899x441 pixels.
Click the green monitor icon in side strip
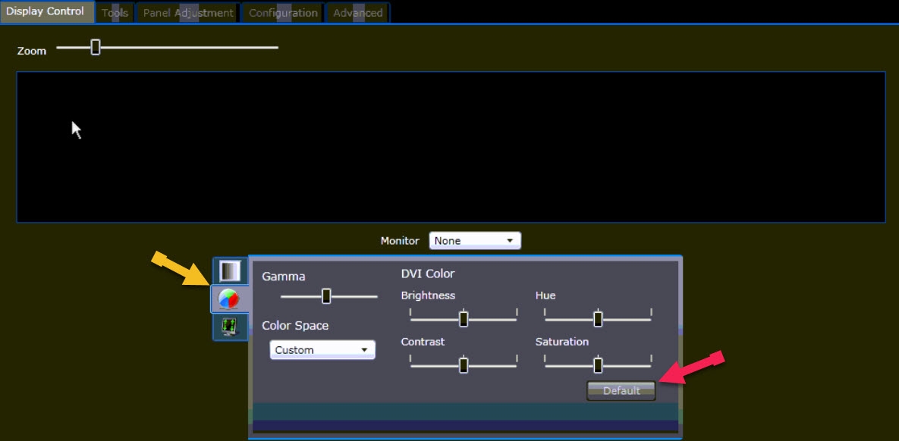coord(229,327)
